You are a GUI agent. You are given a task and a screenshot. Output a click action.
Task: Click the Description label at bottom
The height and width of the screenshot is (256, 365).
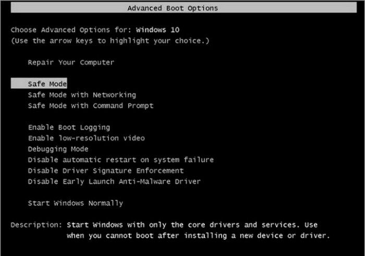coord(36,225)
